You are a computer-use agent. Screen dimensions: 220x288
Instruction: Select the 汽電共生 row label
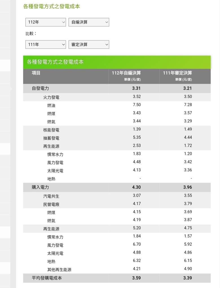point(51,196)
